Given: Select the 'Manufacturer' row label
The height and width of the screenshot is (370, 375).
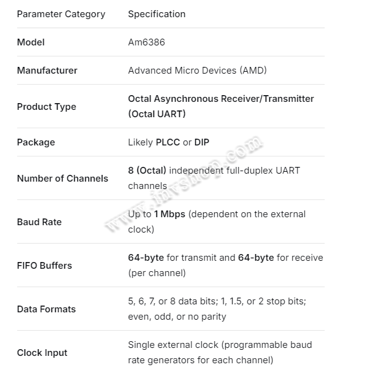Looking at the screenshot, I should tap(47, 71).
